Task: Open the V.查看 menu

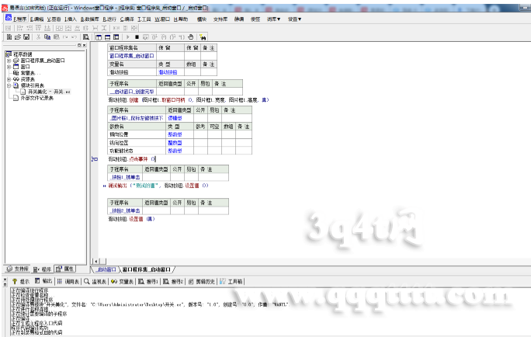Action: click(x=54, y=19)
